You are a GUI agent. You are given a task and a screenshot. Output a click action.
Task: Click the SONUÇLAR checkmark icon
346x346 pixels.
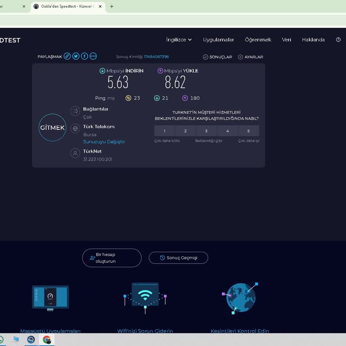[x=205, y=57]
